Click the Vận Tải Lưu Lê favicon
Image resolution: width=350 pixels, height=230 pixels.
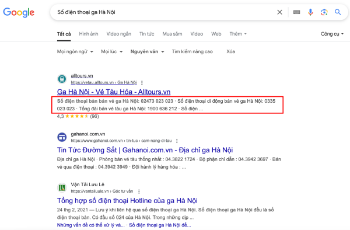[x=62, y=188]
